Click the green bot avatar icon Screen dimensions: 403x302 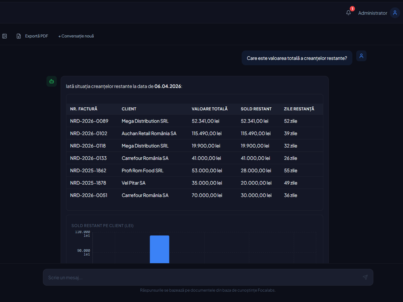coord(51,81)
